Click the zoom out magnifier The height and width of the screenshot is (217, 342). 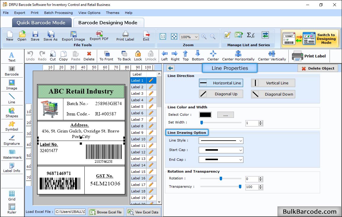click(213, 37)
